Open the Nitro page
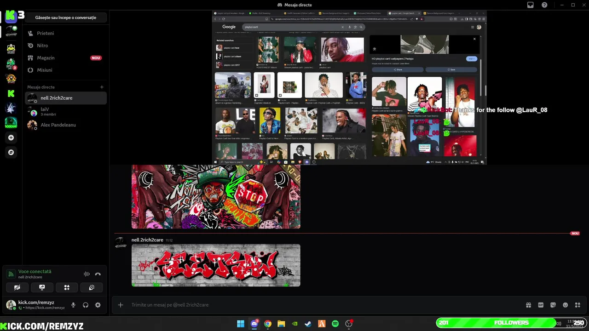Screen dimensions: 589x331 tap(66, 46)
